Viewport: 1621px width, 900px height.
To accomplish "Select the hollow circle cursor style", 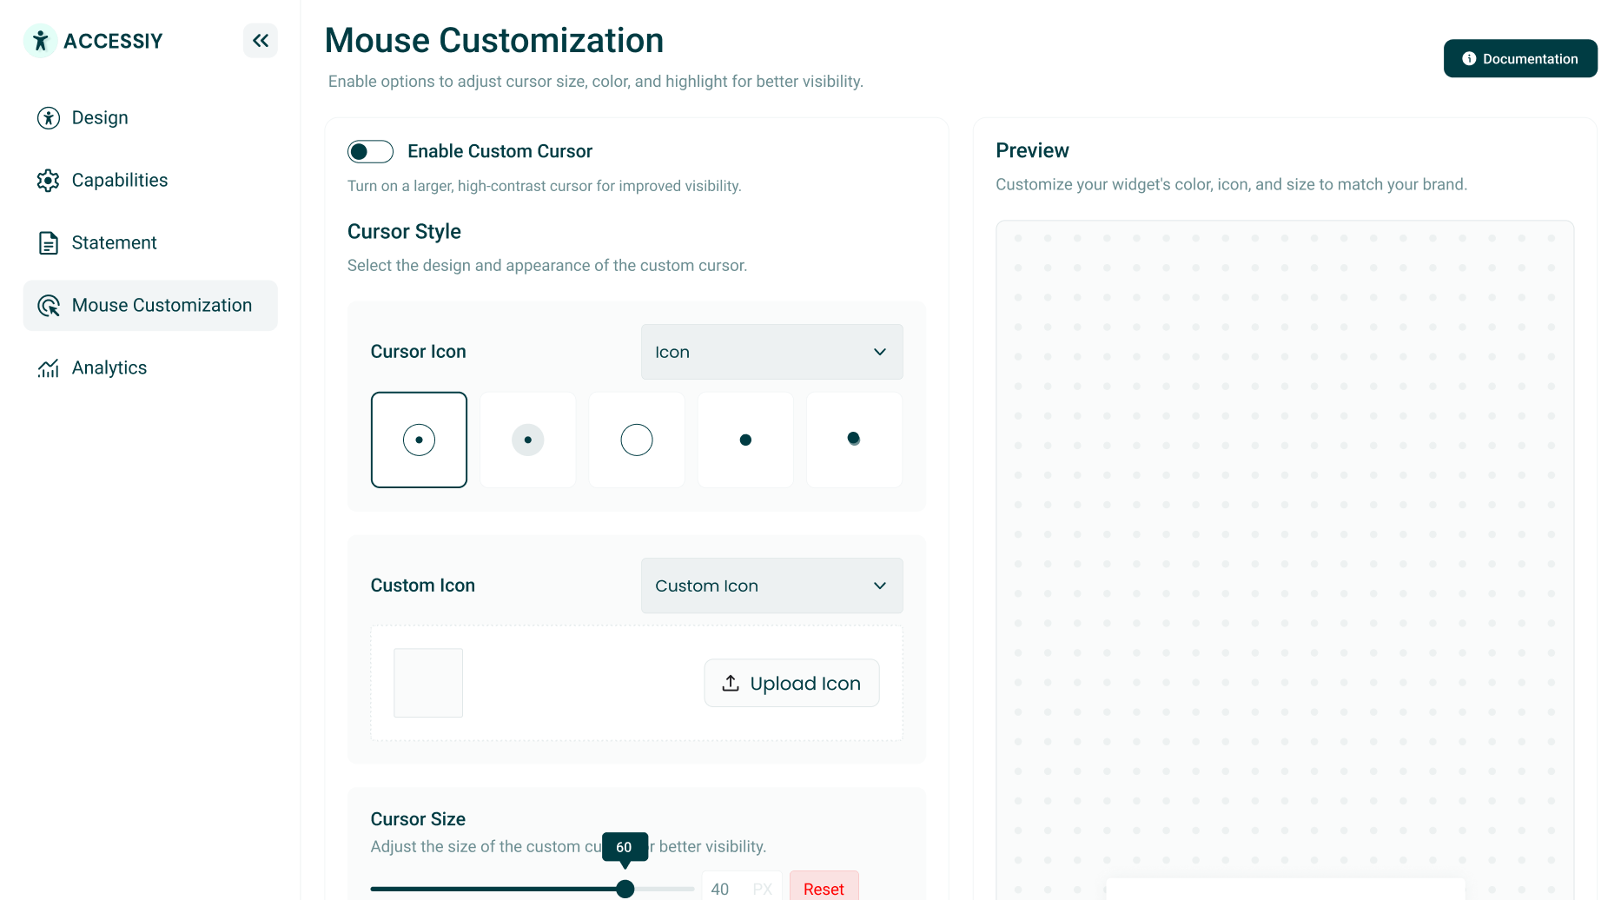I will [636, 440].
